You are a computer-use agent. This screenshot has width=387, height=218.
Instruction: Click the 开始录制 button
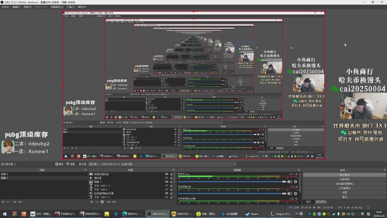[344, 179]
